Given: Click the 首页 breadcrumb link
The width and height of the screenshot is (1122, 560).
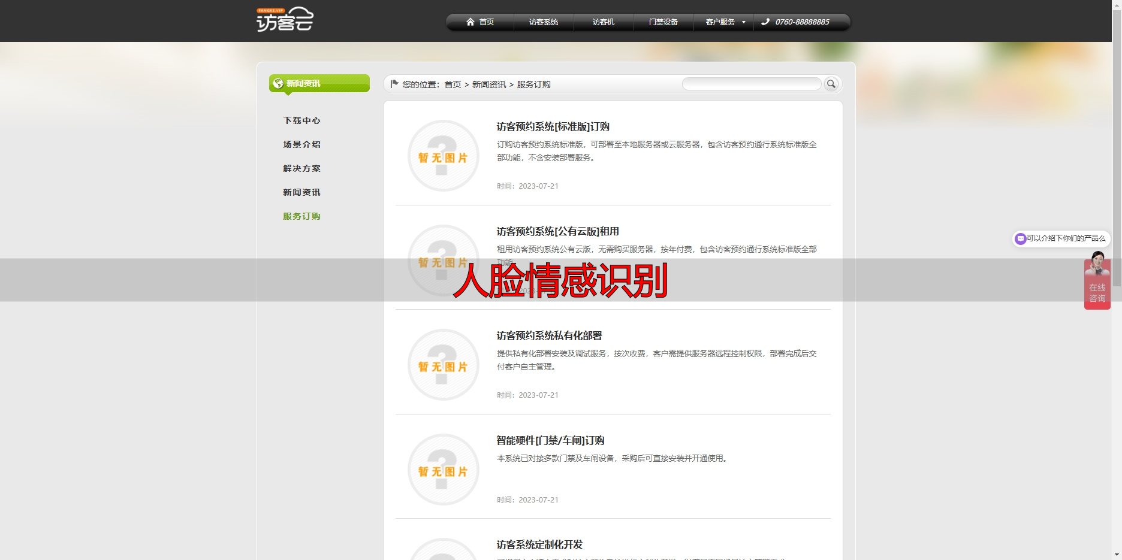Looking at the screenshot, I should point(453,84).
